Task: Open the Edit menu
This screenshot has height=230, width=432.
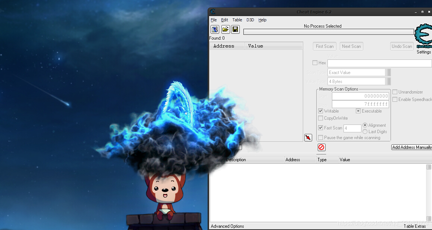Action: click(224, 20)
